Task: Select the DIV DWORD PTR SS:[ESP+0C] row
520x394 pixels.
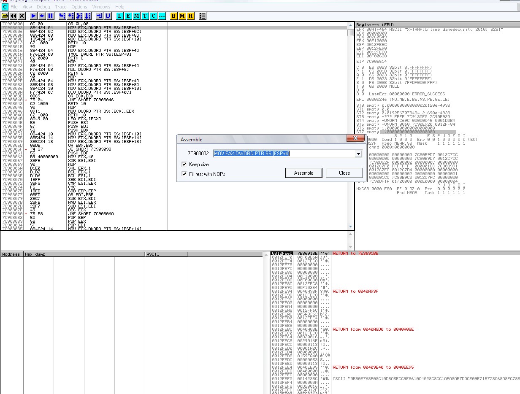Action: coord(84,92)
